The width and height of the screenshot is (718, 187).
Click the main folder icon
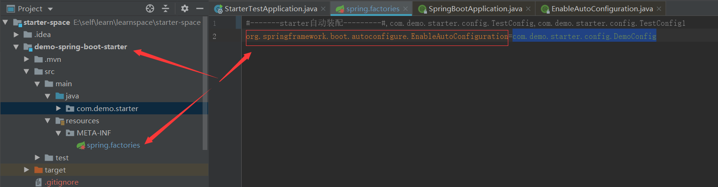click(x=49, y=84)
